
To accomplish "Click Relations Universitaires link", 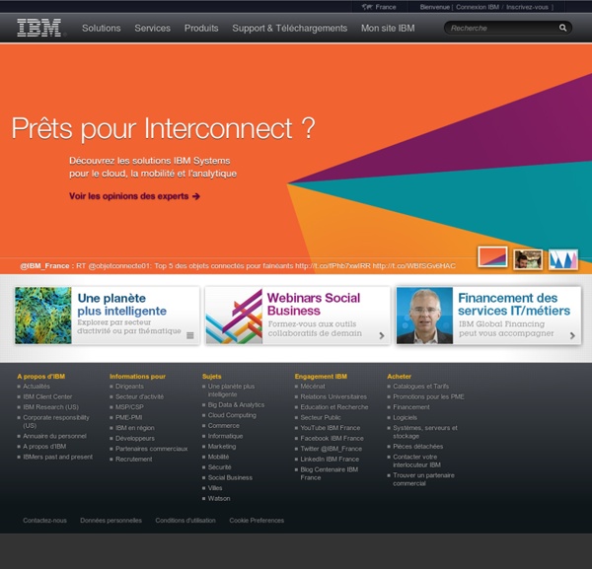I will coord(333,396).
